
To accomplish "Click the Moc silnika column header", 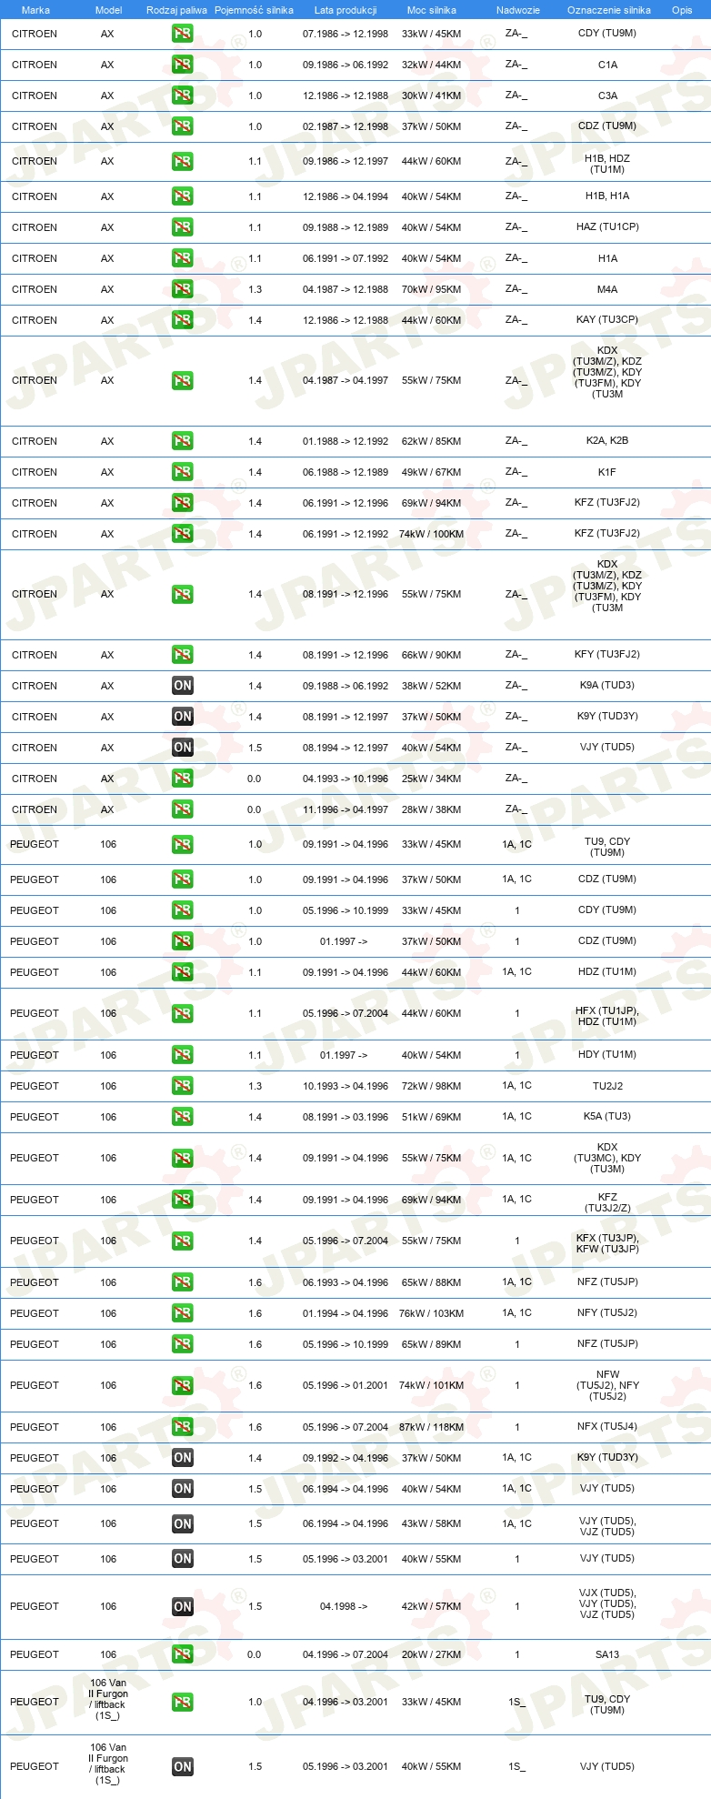I will pyautogui.click(x=432, y=10).
